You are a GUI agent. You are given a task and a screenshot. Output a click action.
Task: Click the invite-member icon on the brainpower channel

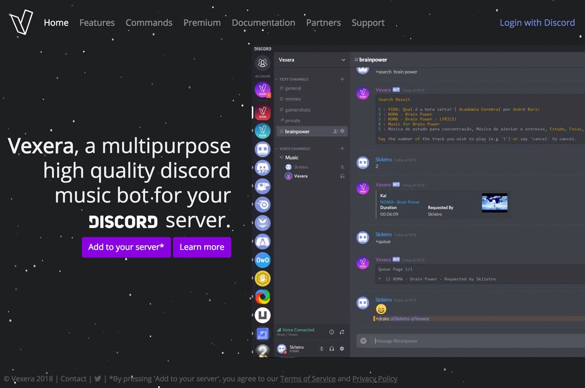(x=335, y=131)
